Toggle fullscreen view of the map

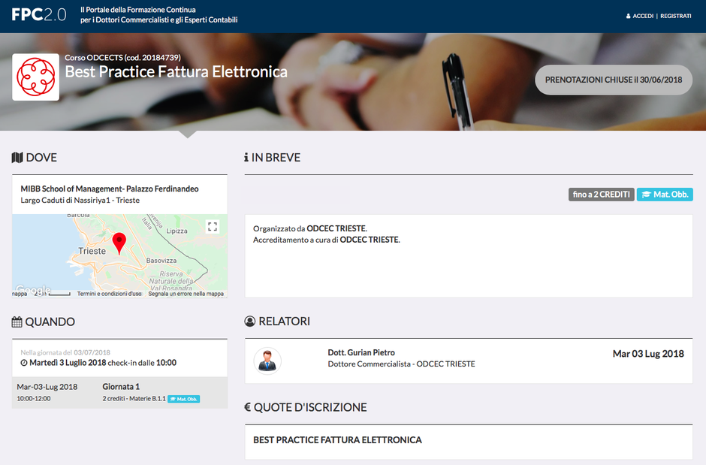tap(213, 226)
